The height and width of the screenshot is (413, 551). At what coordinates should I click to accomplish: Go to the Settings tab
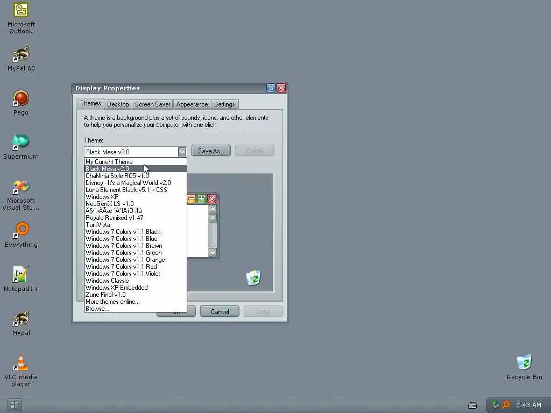pos(224,104)
